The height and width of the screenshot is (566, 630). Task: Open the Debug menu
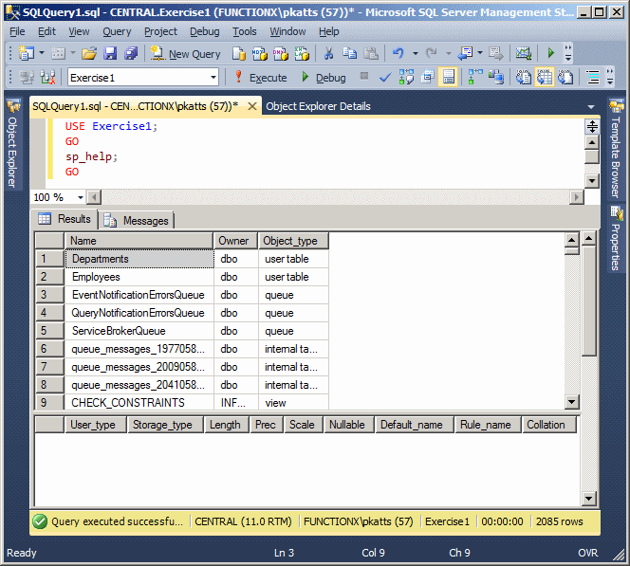pyautogui.click(x=205, y=31)
